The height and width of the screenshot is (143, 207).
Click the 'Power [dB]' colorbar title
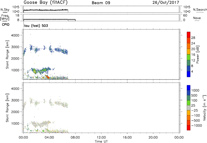pyautogui.click(x=198, y=54)
